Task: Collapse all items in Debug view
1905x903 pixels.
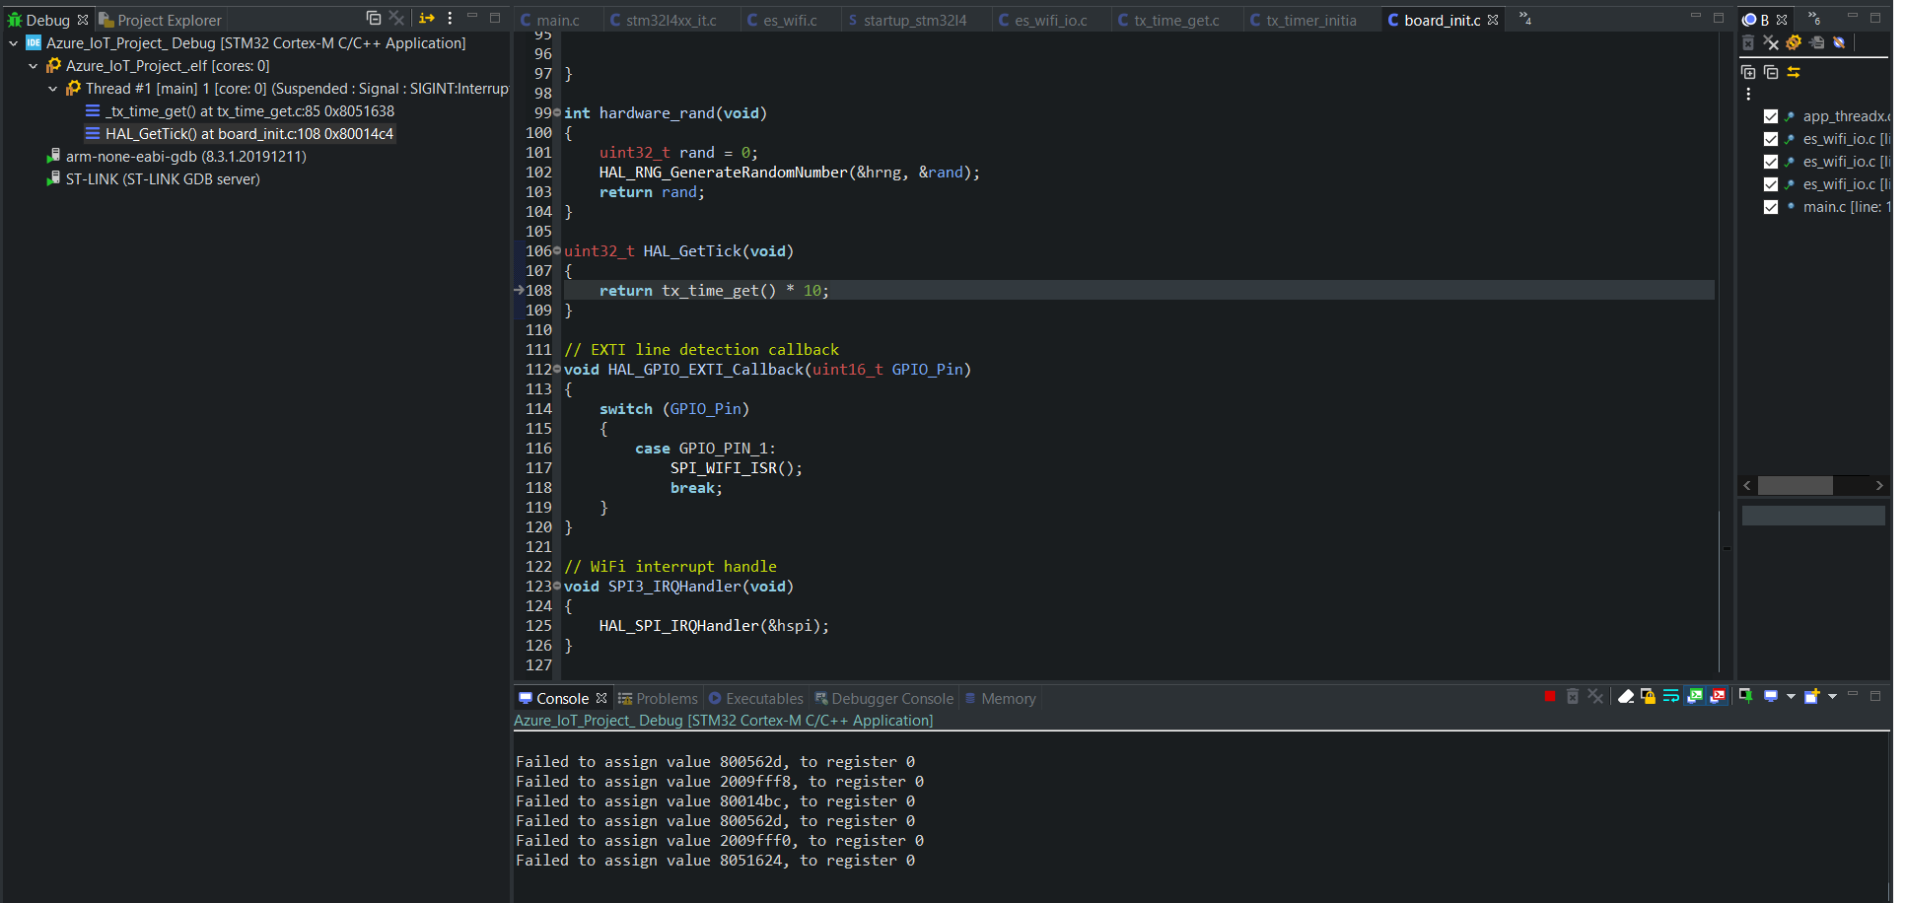Action: coord(374,18)
